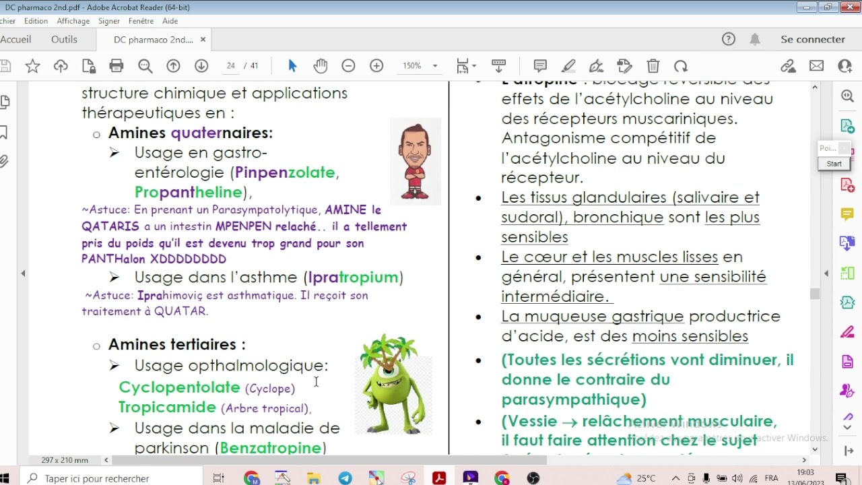Open the Edition menu
Viewport: 862px width, 485px height.
pos(36,21)
